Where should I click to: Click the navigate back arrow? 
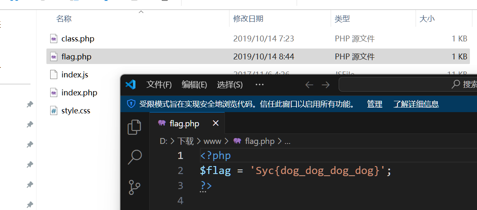click(309, 85)
